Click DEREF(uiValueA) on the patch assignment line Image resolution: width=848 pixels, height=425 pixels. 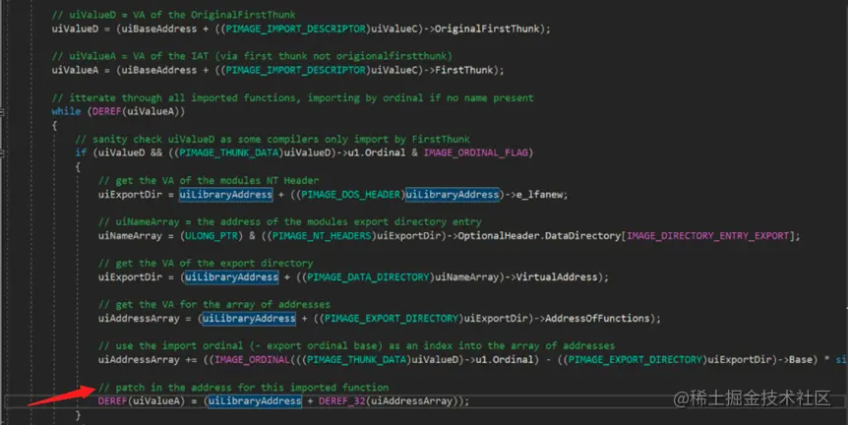point(141,401)
